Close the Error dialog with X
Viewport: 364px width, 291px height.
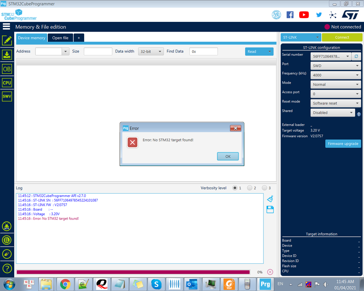[x=235, y=128]
